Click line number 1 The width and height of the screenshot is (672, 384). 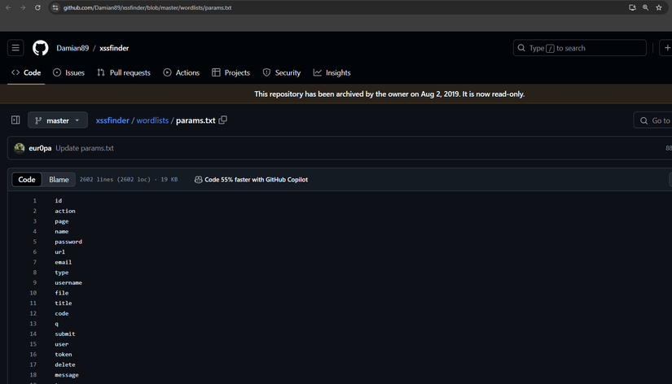pos(35,201)
